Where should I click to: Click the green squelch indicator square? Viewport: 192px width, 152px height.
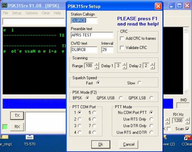pos(5,127)
